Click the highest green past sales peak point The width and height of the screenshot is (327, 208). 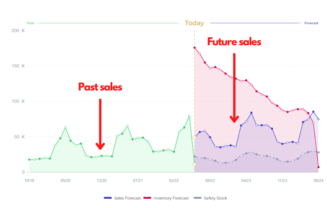[189, 116]
